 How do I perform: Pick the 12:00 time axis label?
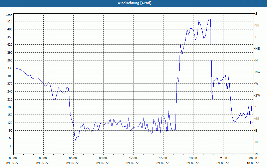[133, 158]
